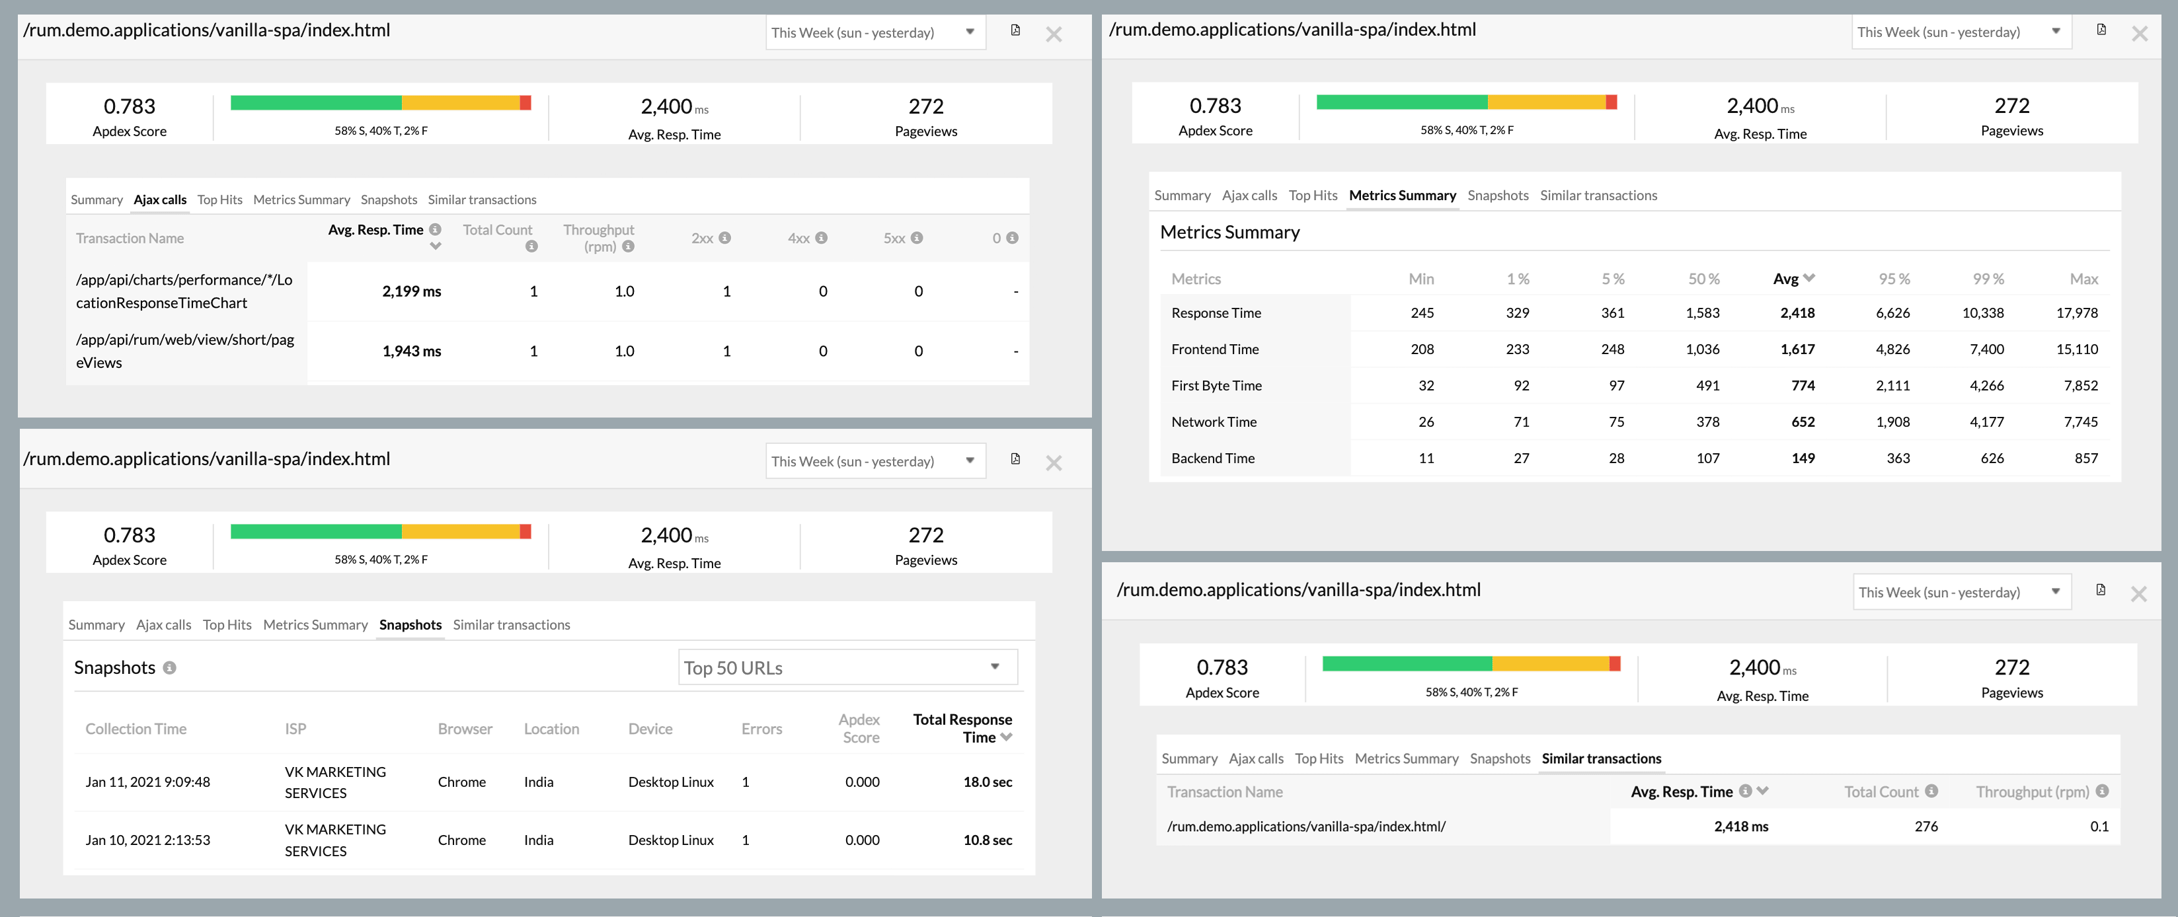Viewport: 2178px width, 917px height.
Task: Click info icon next to the Total Count header in the Similar transactions table
Action: [x=1932, y=792]
